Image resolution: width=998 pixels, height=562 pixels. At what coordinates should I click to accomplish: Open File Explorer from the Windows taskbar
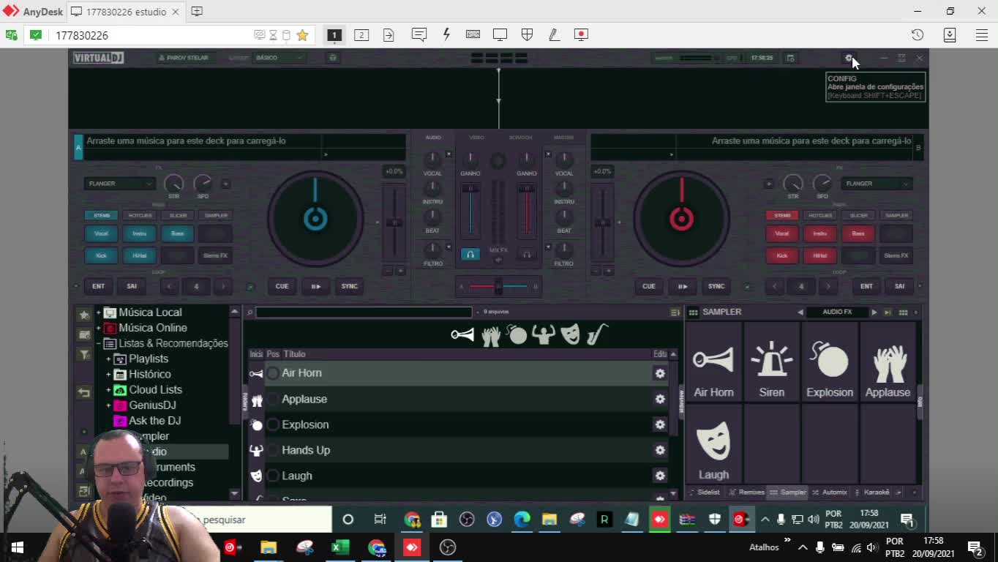[269, 547]
